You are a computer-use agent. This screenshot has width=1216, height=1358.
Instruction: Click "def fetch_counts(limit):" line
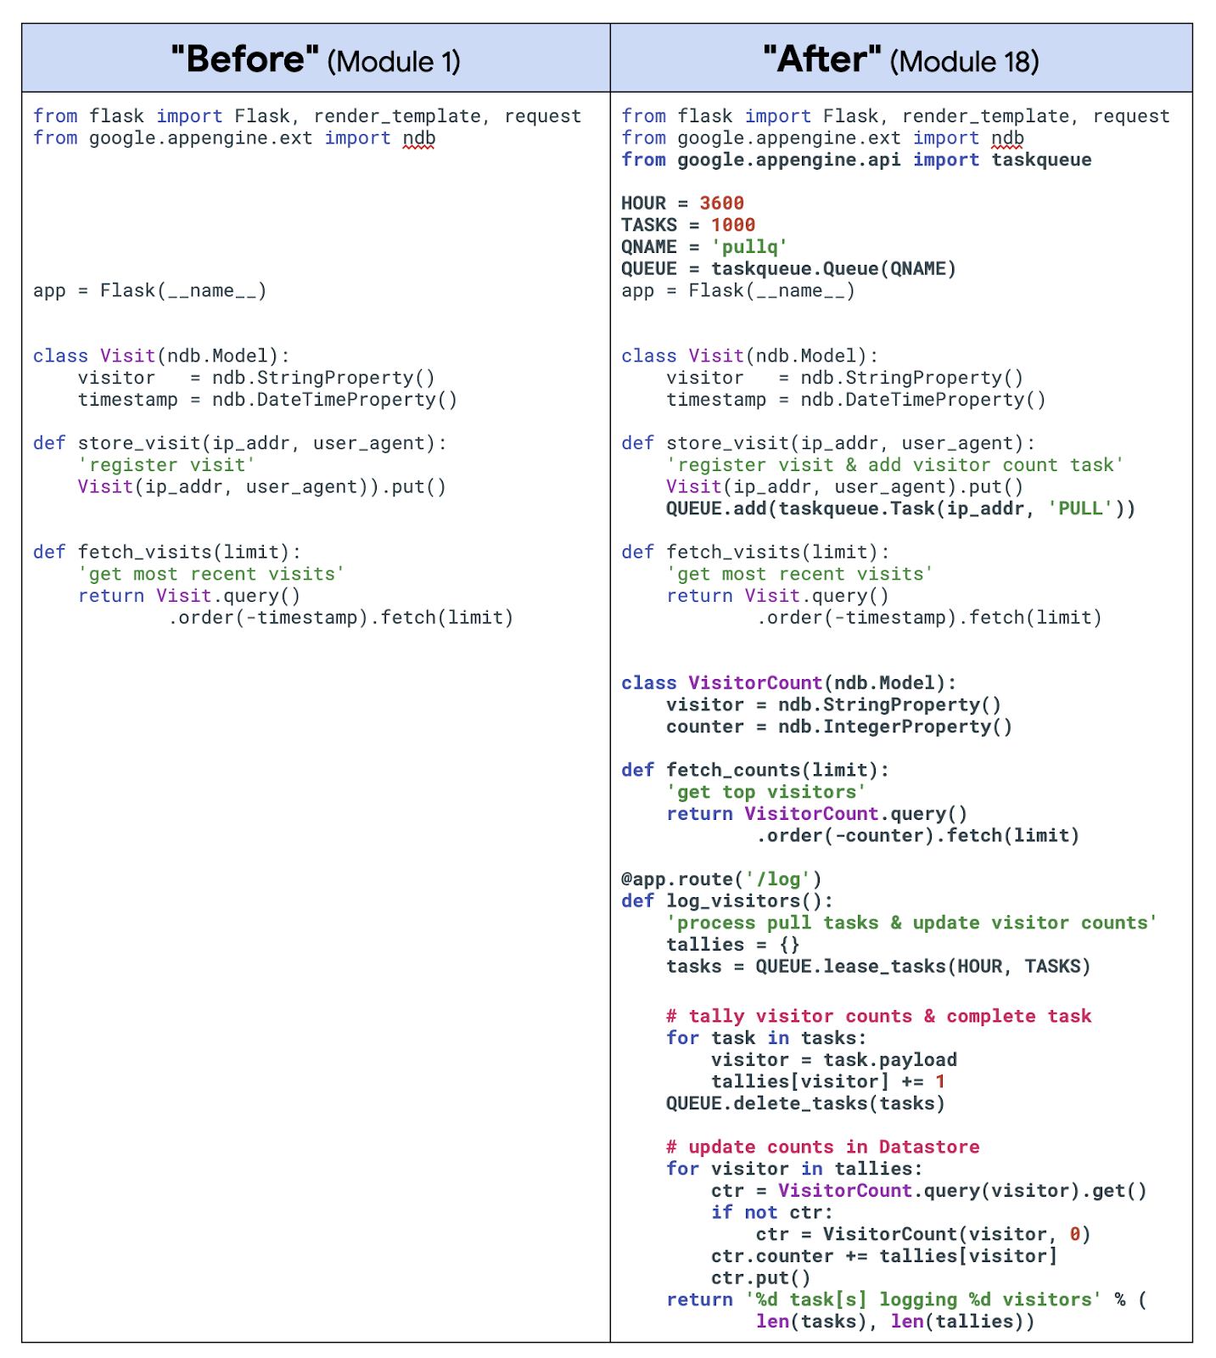[755, 770]
